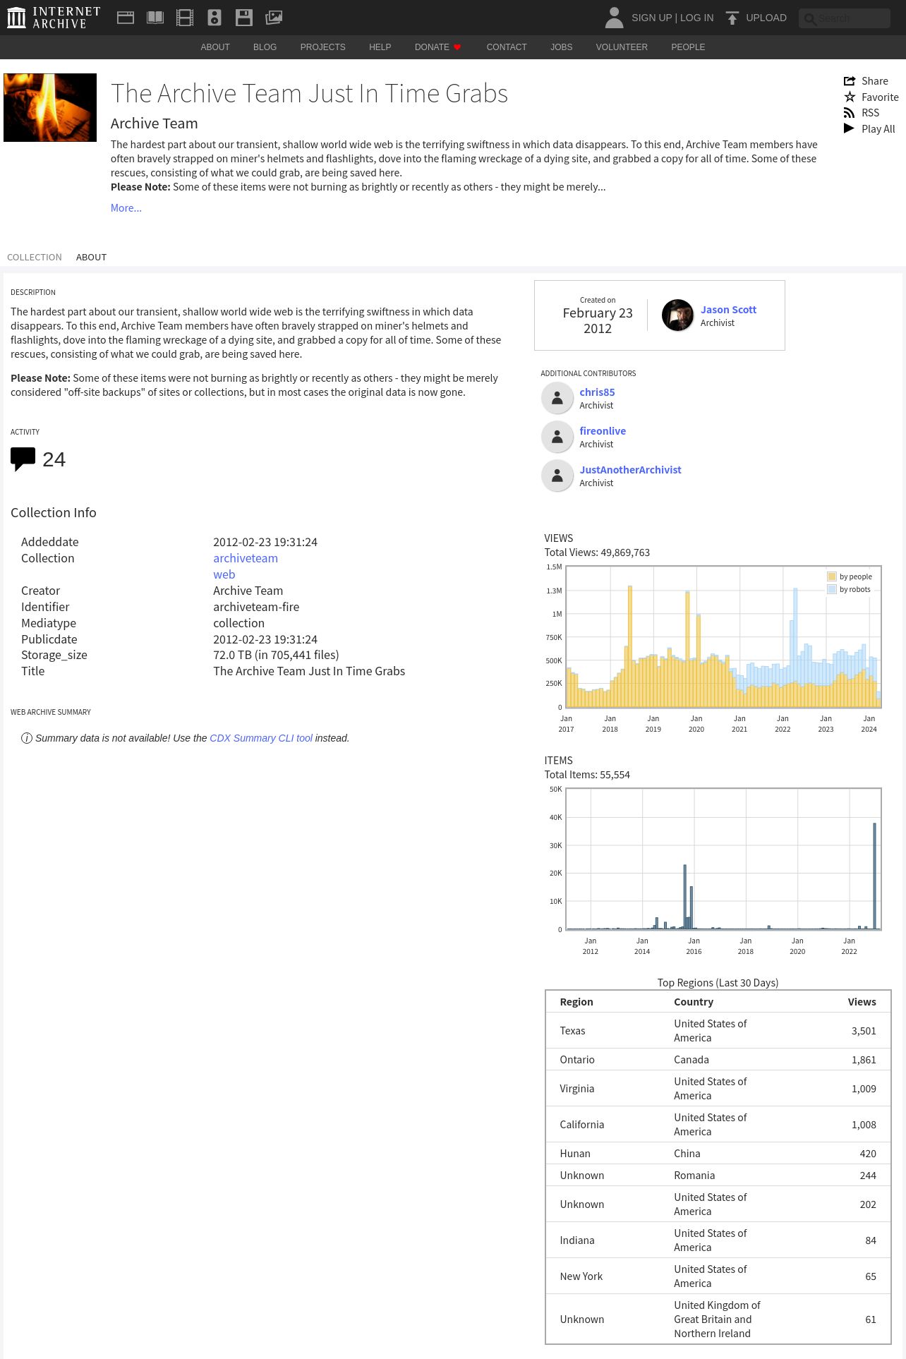The height and width of the screenshot is (1359, 906).
Task: Open the Web (Wayback) media icon
Action: [x=126, y=18]
